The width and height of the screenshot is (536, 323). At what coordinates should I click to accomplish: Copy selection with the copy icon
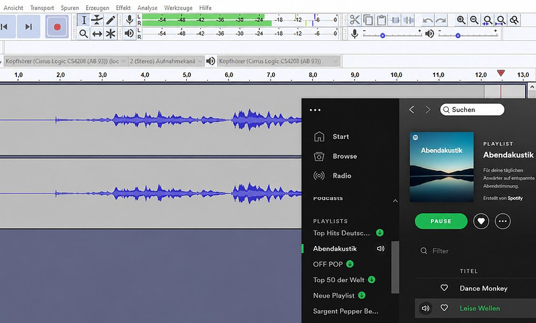point(368,20)
